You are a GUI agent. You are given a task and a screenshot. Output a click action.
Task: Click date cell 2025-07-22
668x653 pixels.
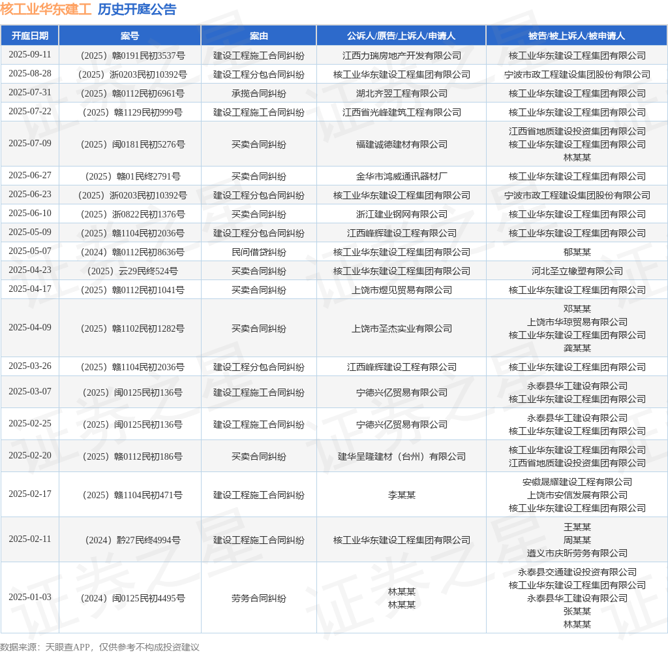click(x=30, y=111)
